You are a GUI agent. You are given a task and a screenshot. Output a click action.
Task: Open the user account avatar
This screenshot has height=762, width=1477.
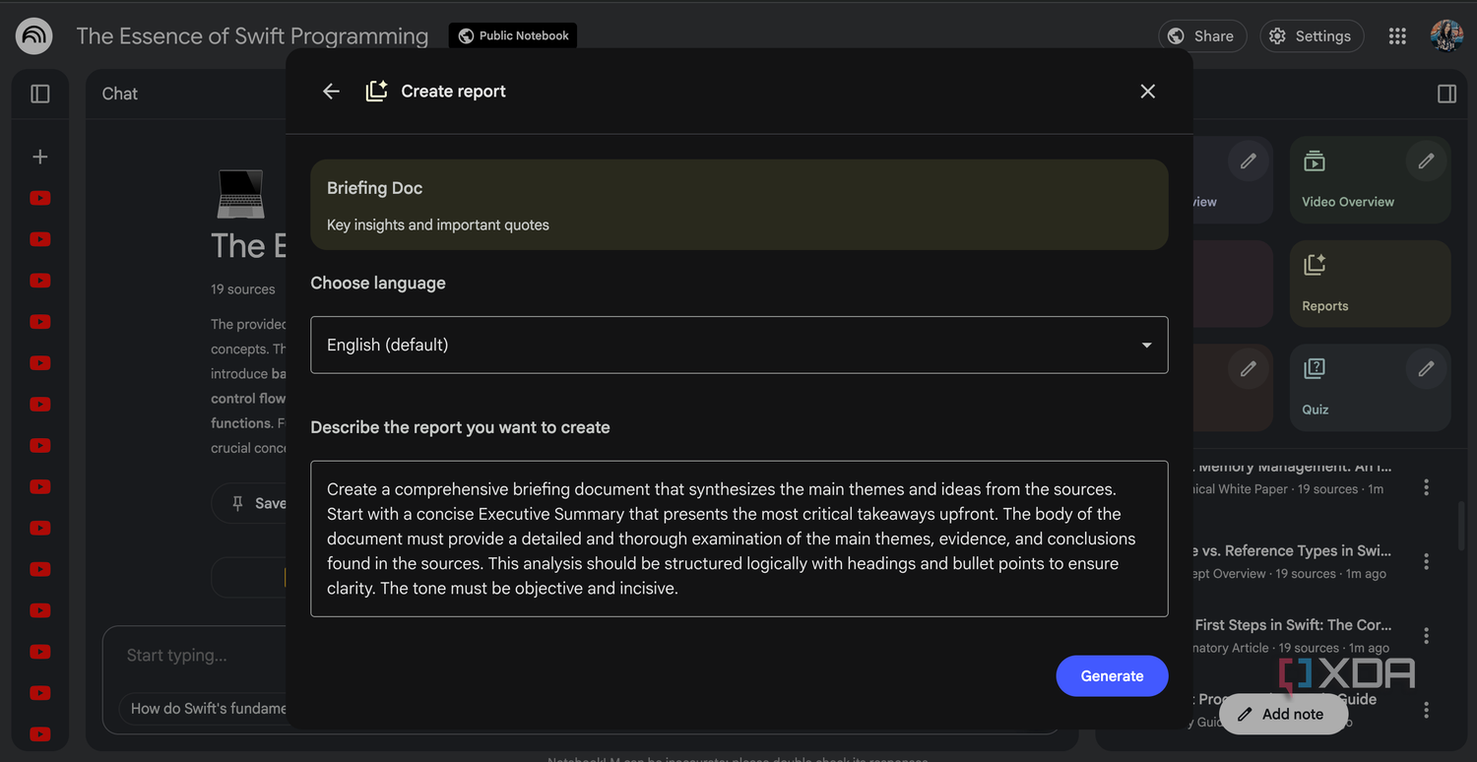coord(1446,36)
